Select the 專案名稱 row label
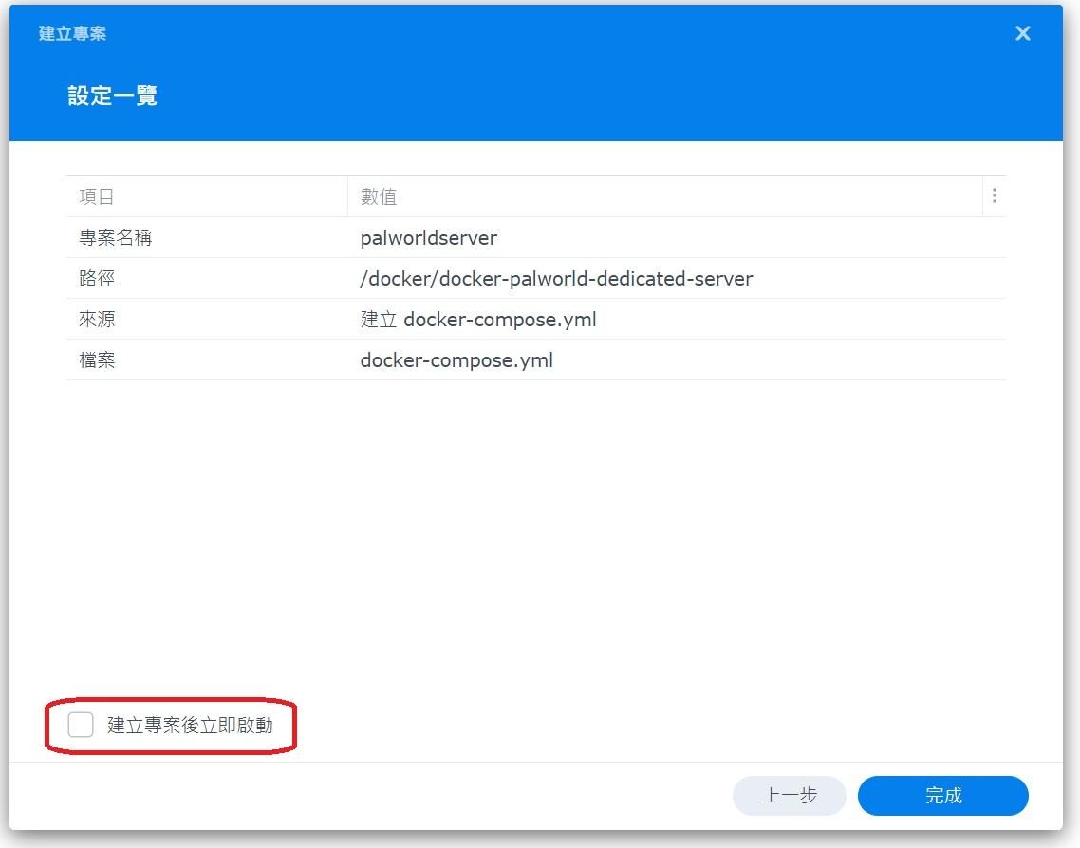The image size is (1080, 848). 115,238
